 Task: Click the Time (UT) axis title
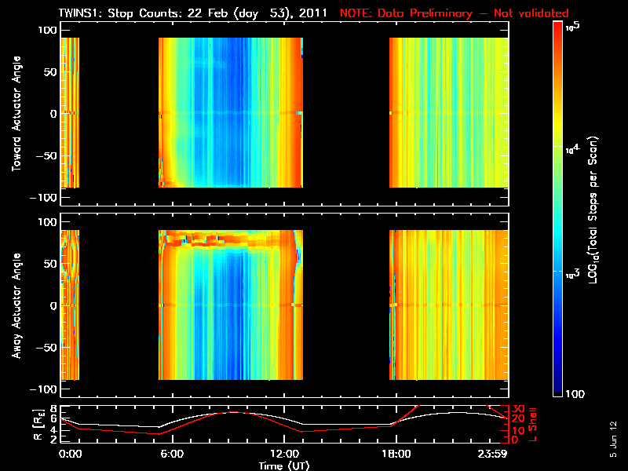tap(284, 466)
